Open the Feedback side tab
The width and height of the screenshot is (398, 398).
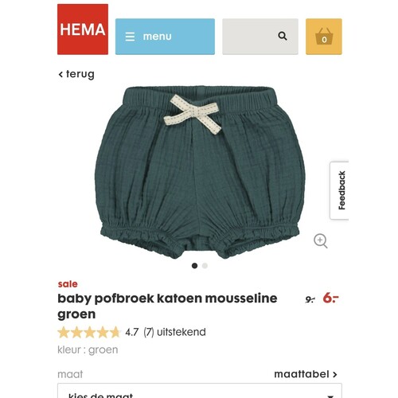[x=339, y=190]
